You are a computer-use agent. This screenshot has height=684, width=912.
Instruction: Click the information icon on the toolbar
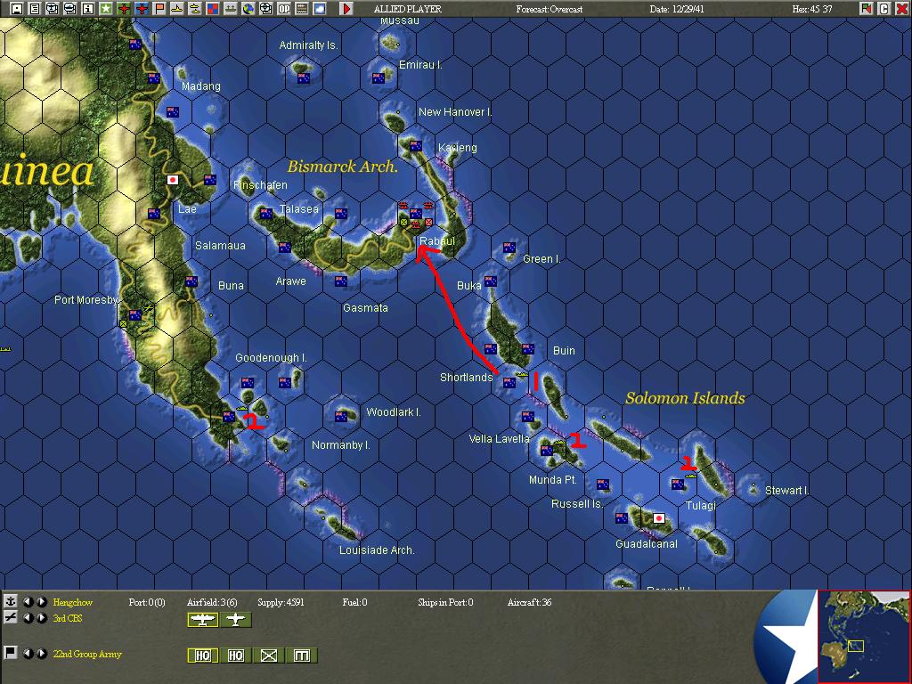(x=87, y=8)
